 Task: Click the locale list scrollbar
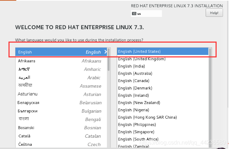coord(210,98)
